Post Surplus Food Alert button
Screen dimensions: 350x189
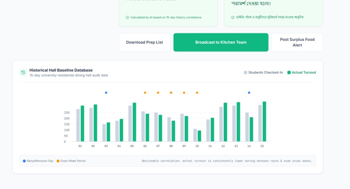click(297, 42)
